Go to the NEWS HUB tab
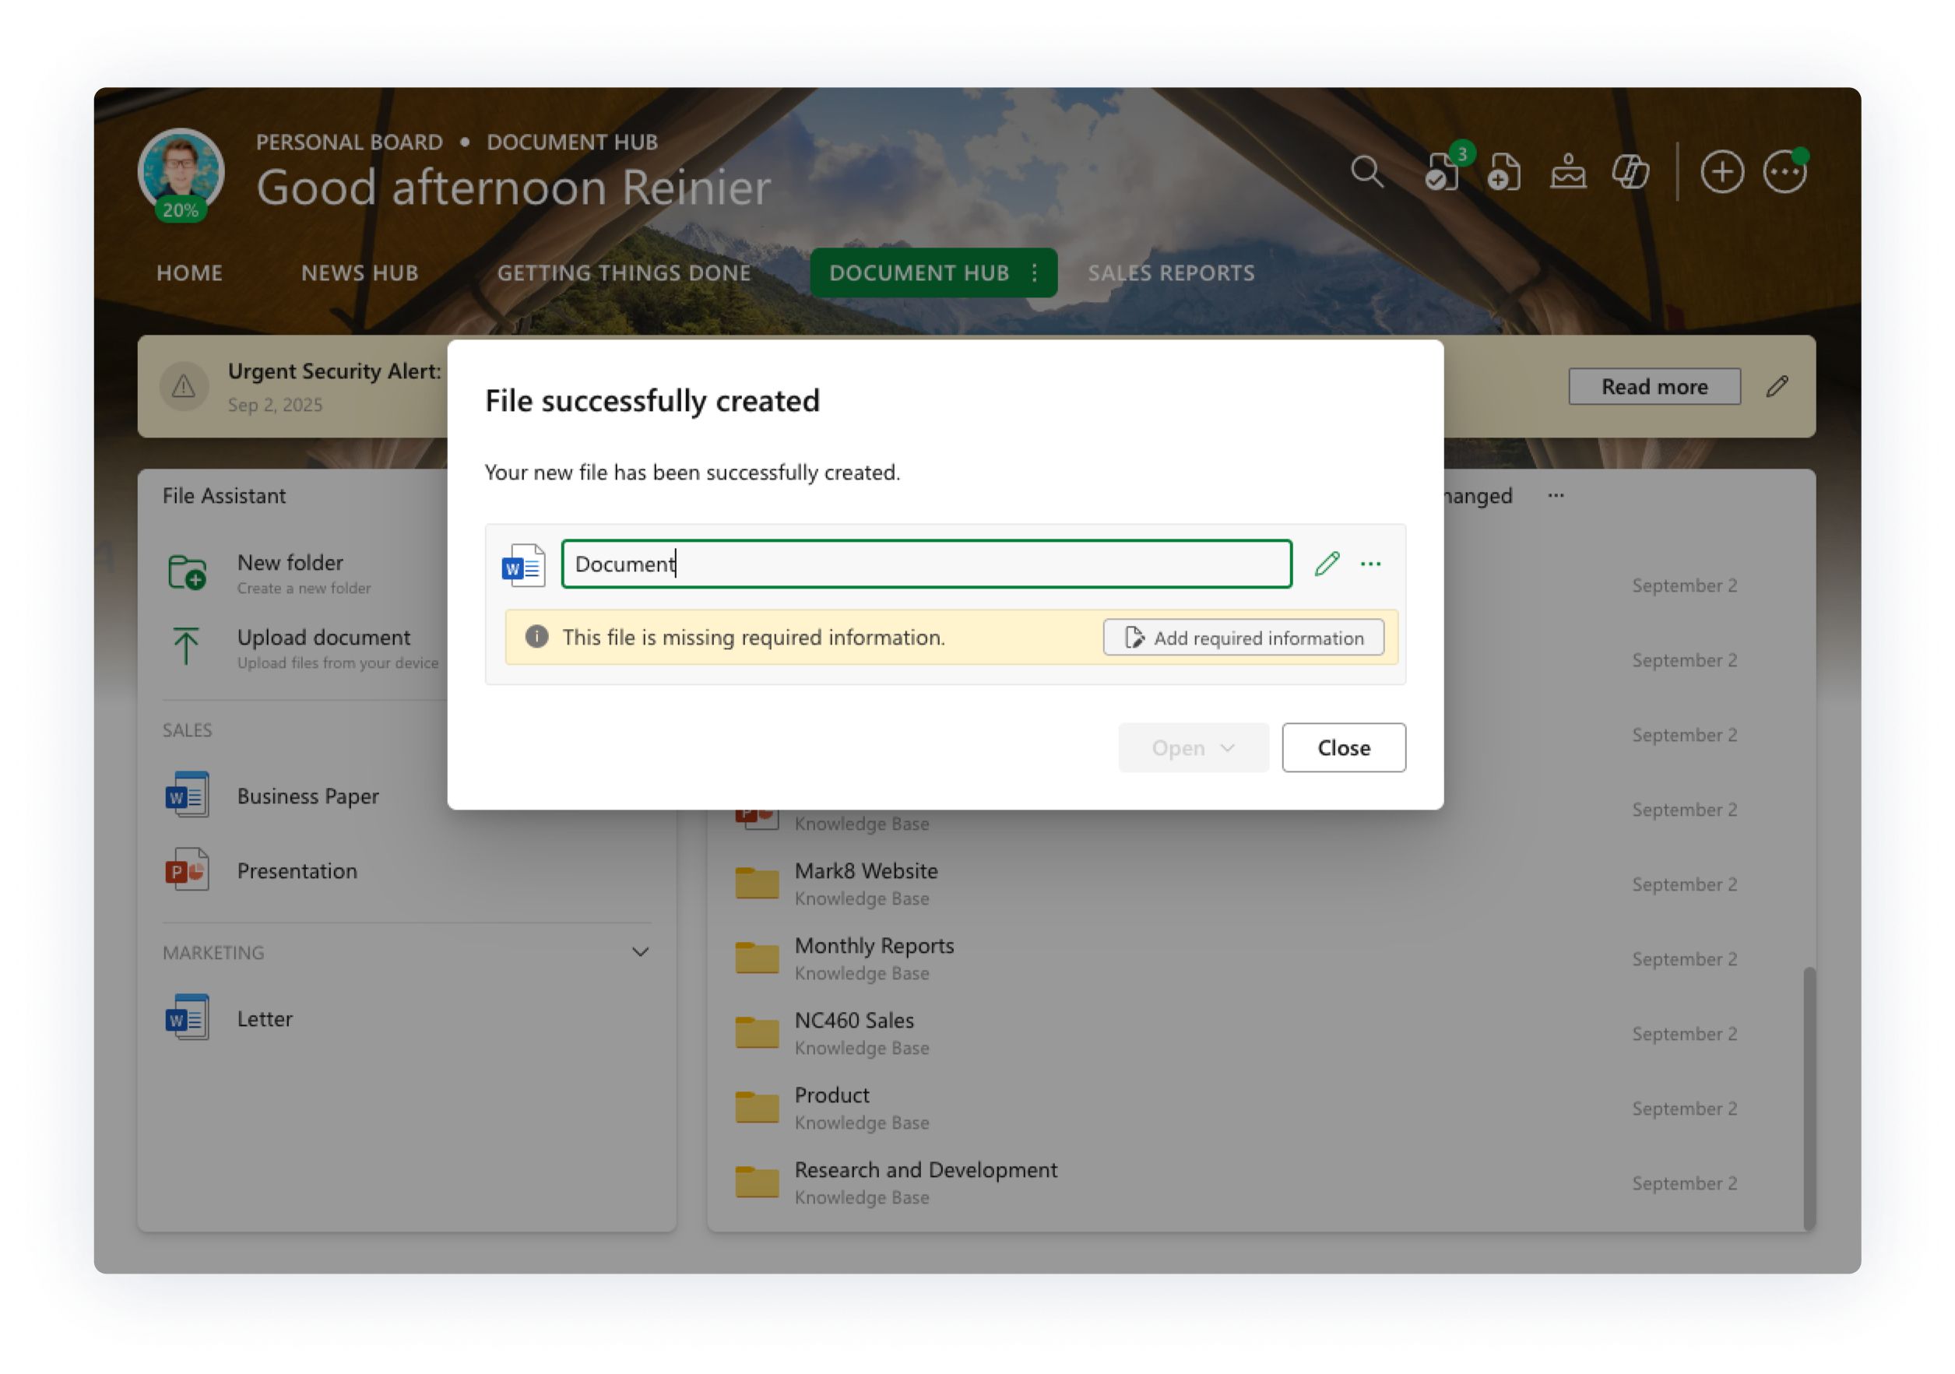 [360, 272]
